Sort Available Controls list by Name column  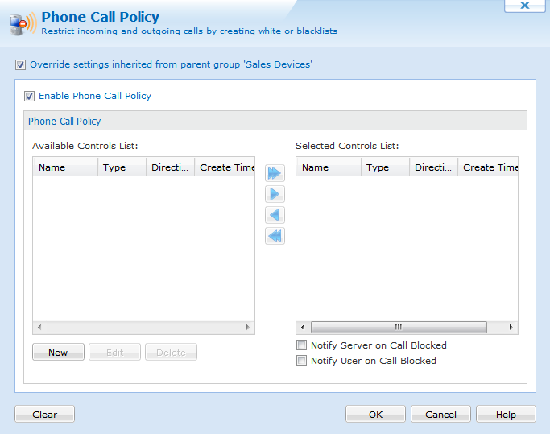(x=65, y=167)
